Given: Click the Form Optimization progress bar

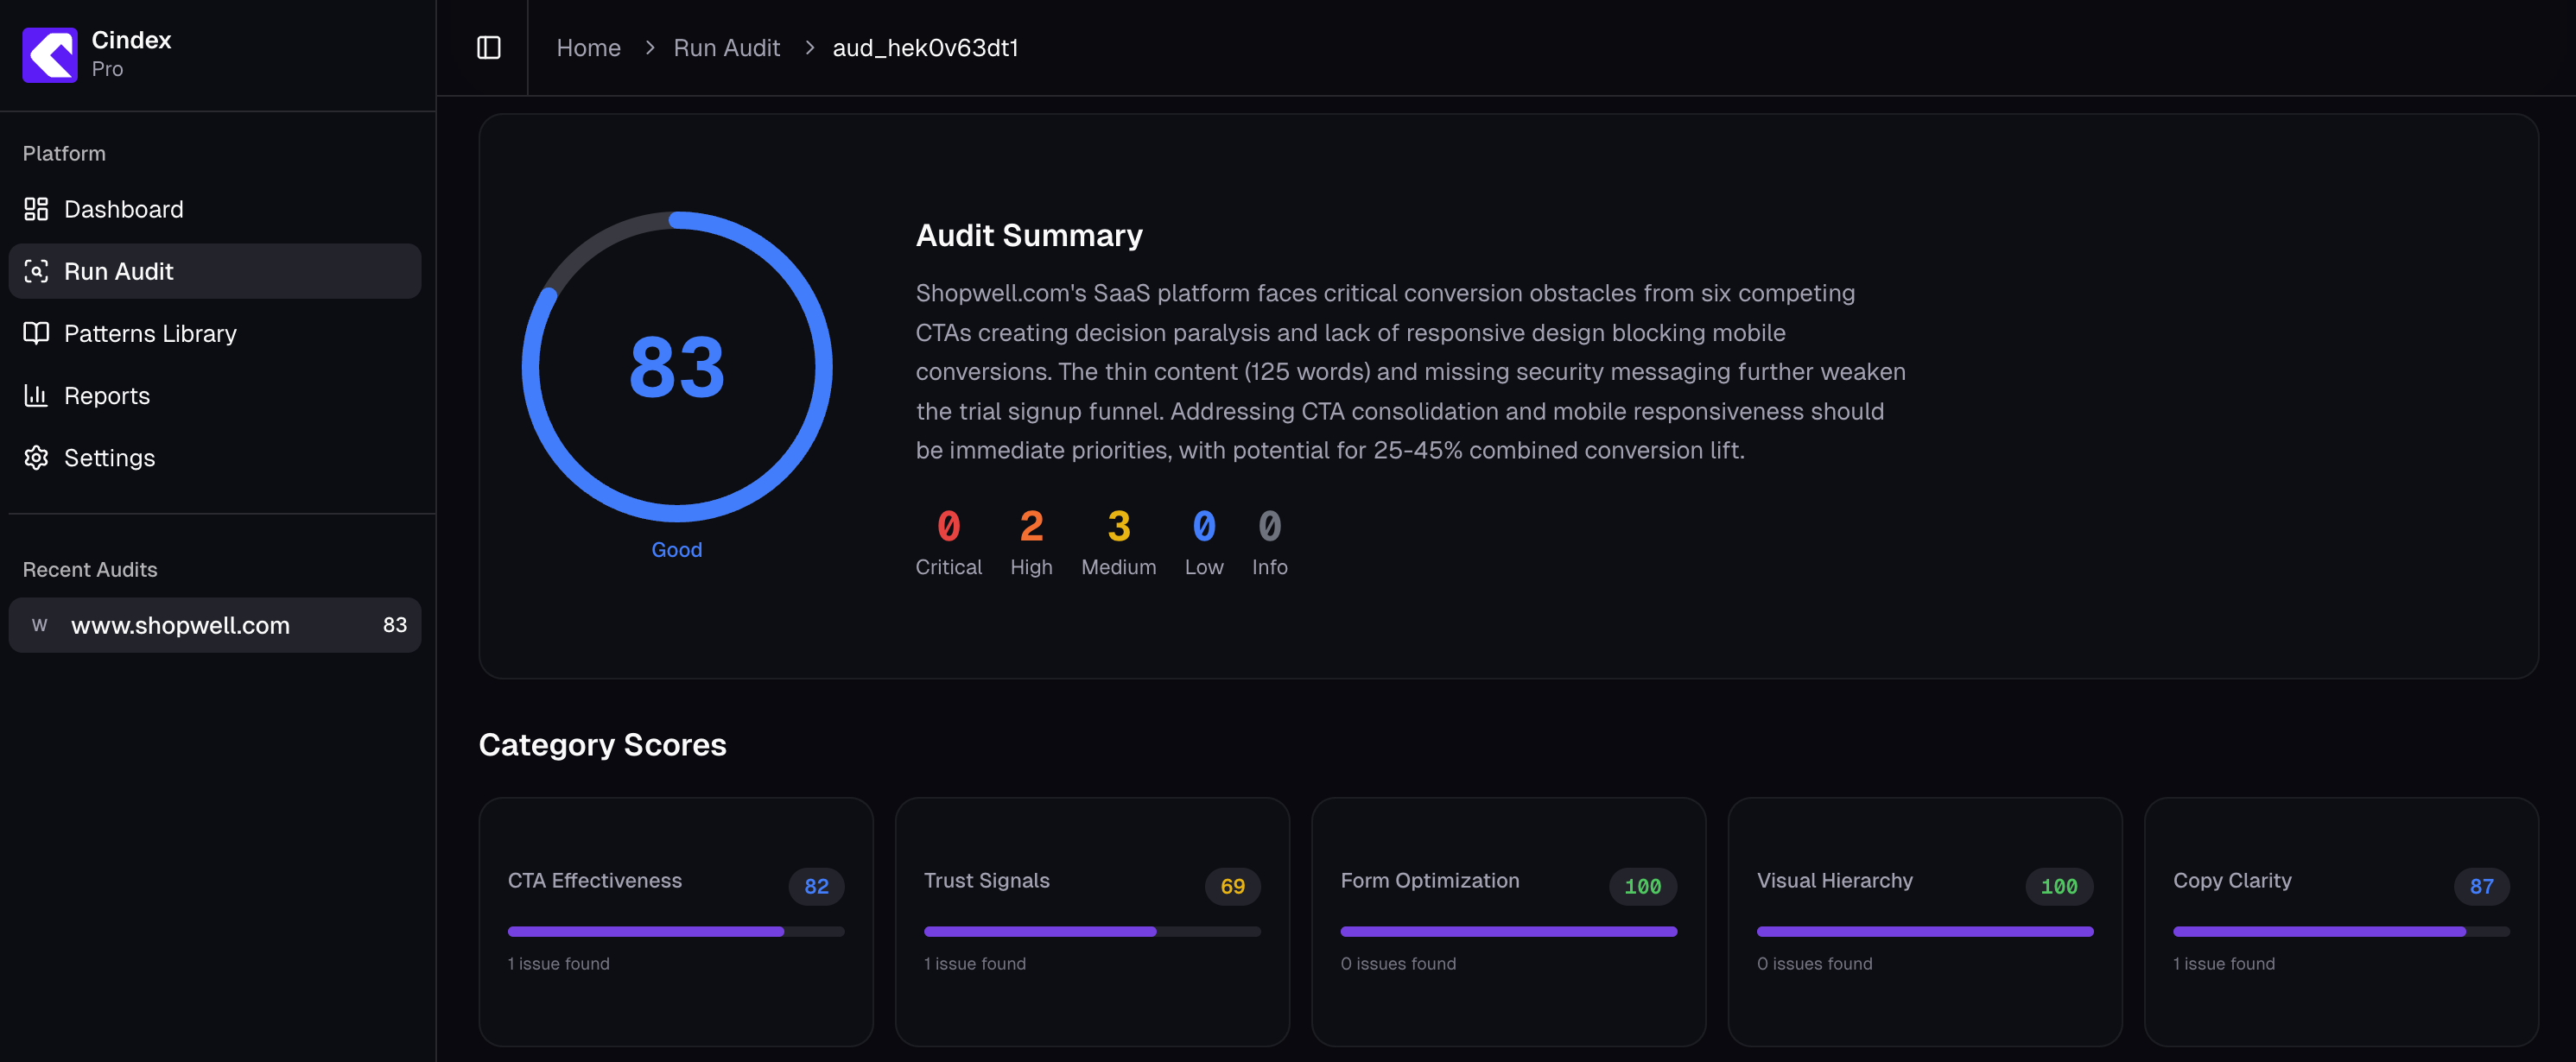Looking at the screenshot, I should click(x=1508, y=931).
